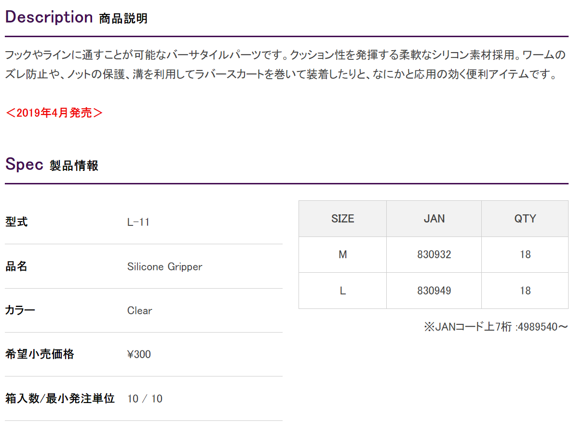
Task: Click JAN code 830949
Action: [x=434, y=291]
